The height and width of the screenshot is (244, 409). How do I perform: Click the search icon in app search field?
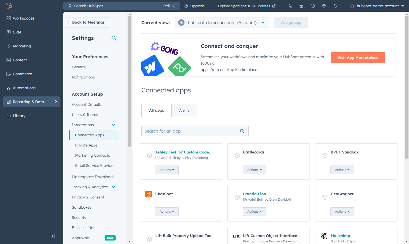[x=242, y=131]
